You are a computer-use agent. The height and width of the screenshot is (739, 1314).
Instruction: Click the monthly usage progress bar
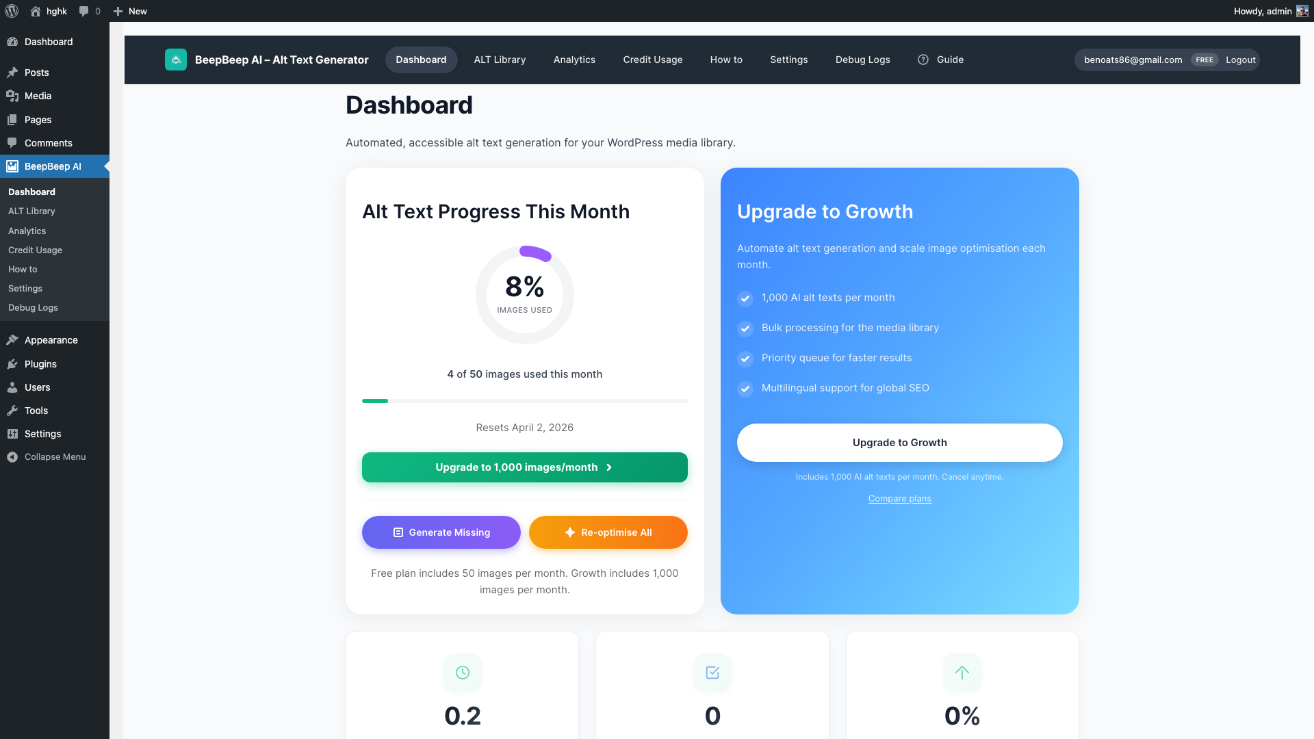pos(524,401)
